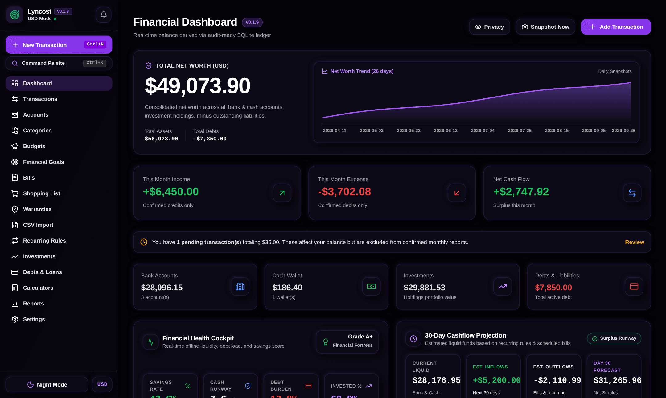This screenshot has width=666, height=398.
Task: Click the Investments $29,881.53 amount
Action: point(425,288)
